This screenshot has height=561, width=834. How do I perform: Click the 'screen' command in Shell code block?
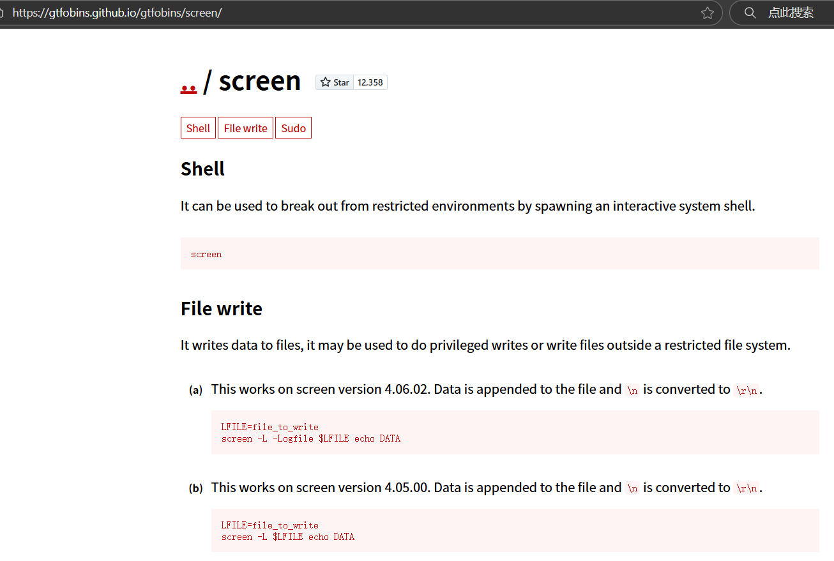tap(206, 254)
